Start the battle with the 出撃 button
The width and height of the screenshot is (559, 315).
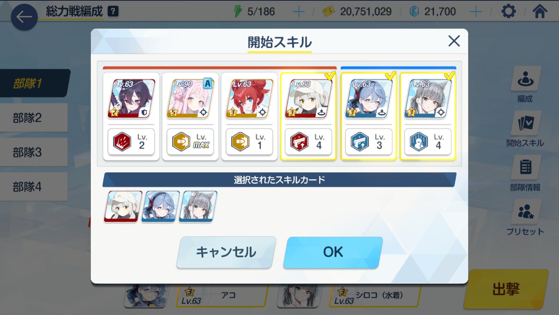(x=506, y=289)
